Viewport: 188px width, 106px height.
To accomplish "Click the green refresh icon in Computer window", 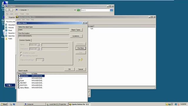I will pyautogui.click(x=78, y=10).
